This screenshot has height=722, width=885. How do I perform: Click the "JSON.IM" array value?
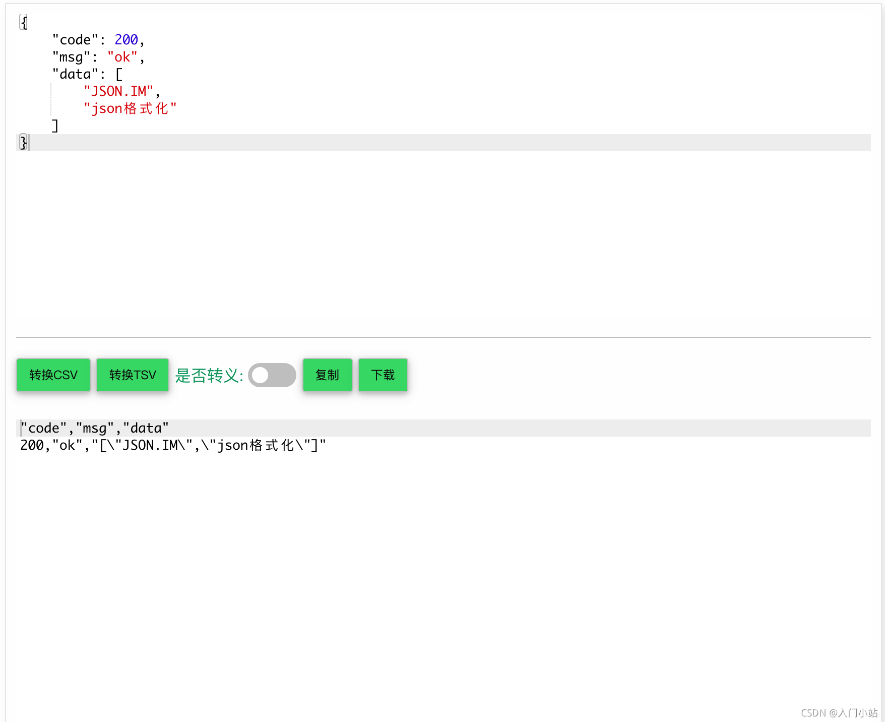point(118,91)
